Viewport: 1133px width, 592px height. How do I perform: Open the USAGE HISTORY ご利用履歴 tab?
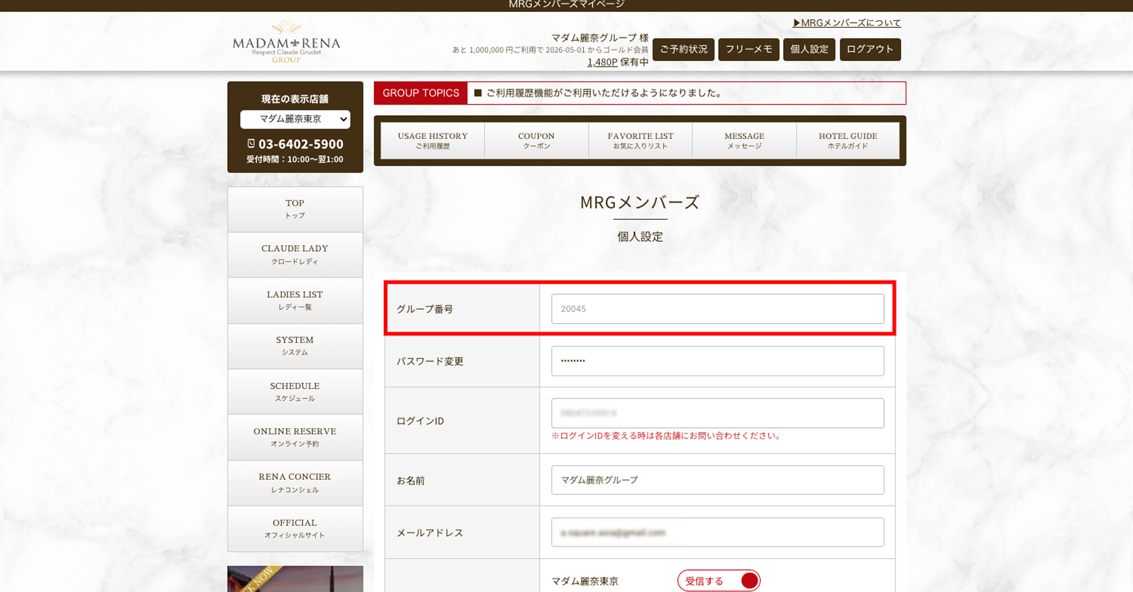pyautogui.click(x=432, y=140)
